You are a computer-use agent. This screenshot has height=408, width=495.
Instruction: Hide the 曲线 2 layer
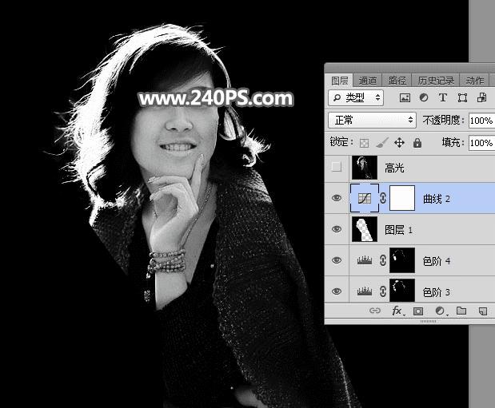tap(337, 198)
